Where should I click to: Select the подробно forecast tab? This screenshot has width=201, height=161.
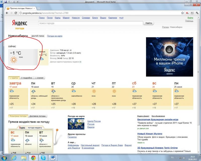tap(27, 78)
